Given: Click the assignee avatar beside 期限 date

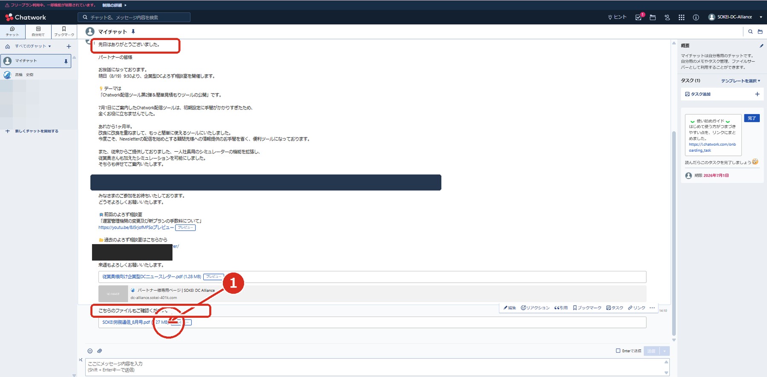Looking at the screenshot, I should [689, 176].
